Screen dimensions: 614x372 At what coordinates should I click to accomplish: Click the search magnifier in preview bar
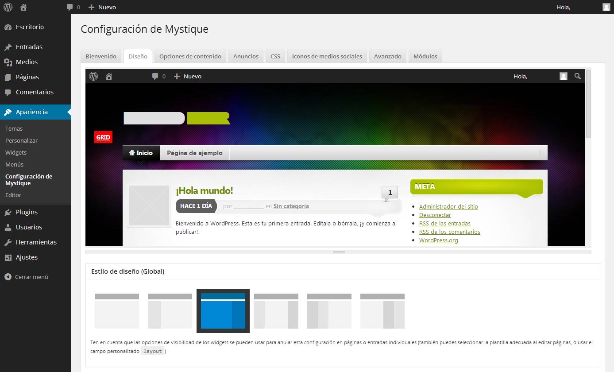(577, 76)
